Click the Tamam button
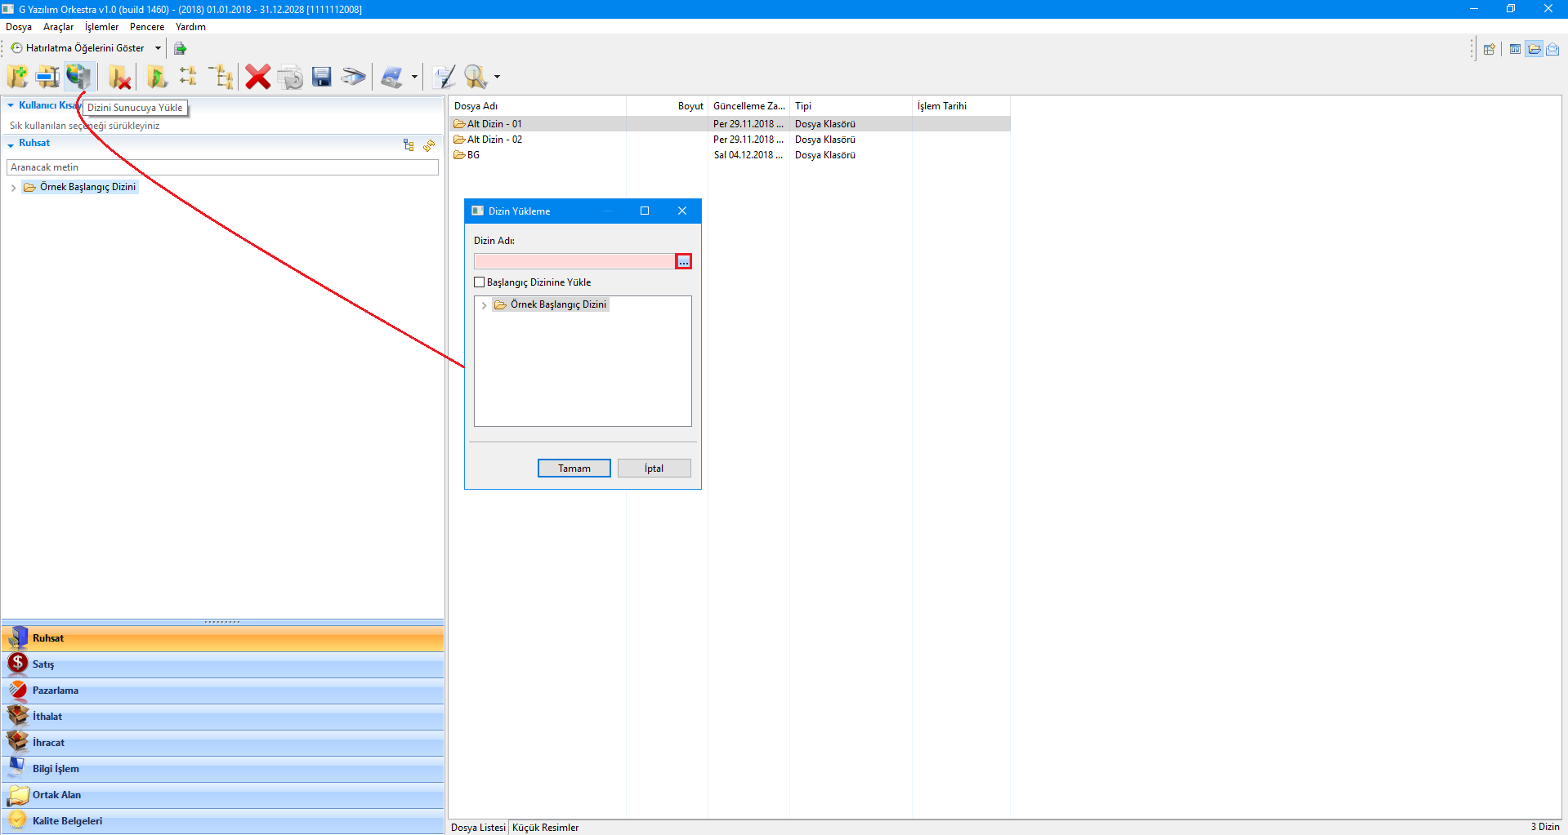This screenshot has height=835, width=1568. [574, 469]
